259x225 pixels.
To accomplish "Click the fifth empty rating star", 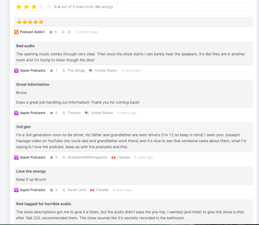I will (49, 7).
